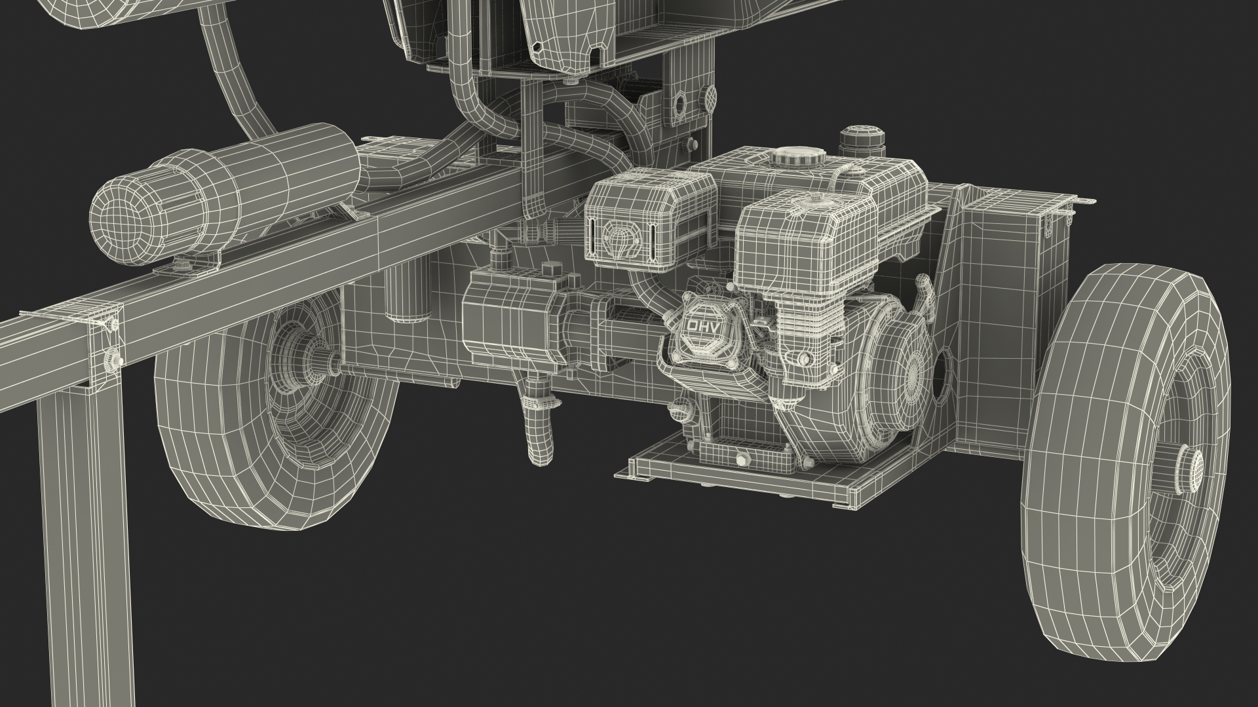Viewport: 1258px width, 707px height.
Task: Click the hanging hose nozzle below pump
Action: pos(537,435)
